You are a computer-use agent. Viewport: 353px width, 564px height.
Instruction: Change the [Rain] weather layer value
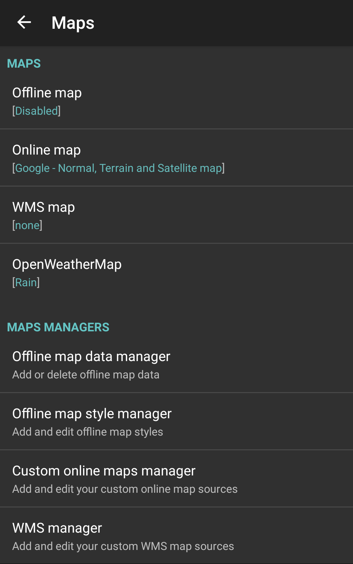tap(26, 283)
